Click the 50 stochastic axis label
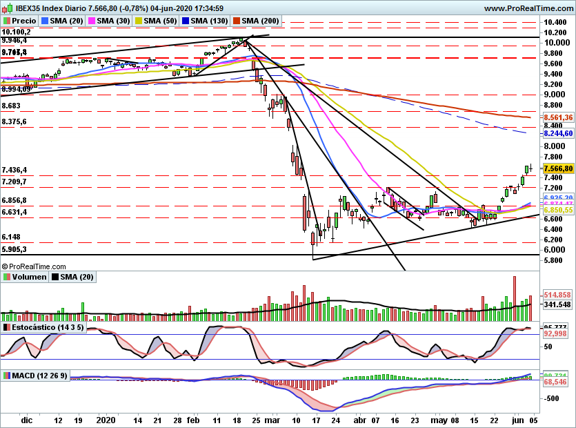576x428 pixels. point(548,347)
